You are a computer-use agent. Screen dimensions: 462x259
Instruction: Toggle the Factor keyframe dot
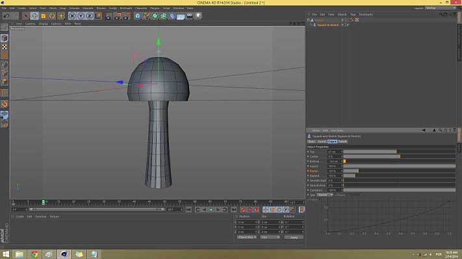point(309,171)
